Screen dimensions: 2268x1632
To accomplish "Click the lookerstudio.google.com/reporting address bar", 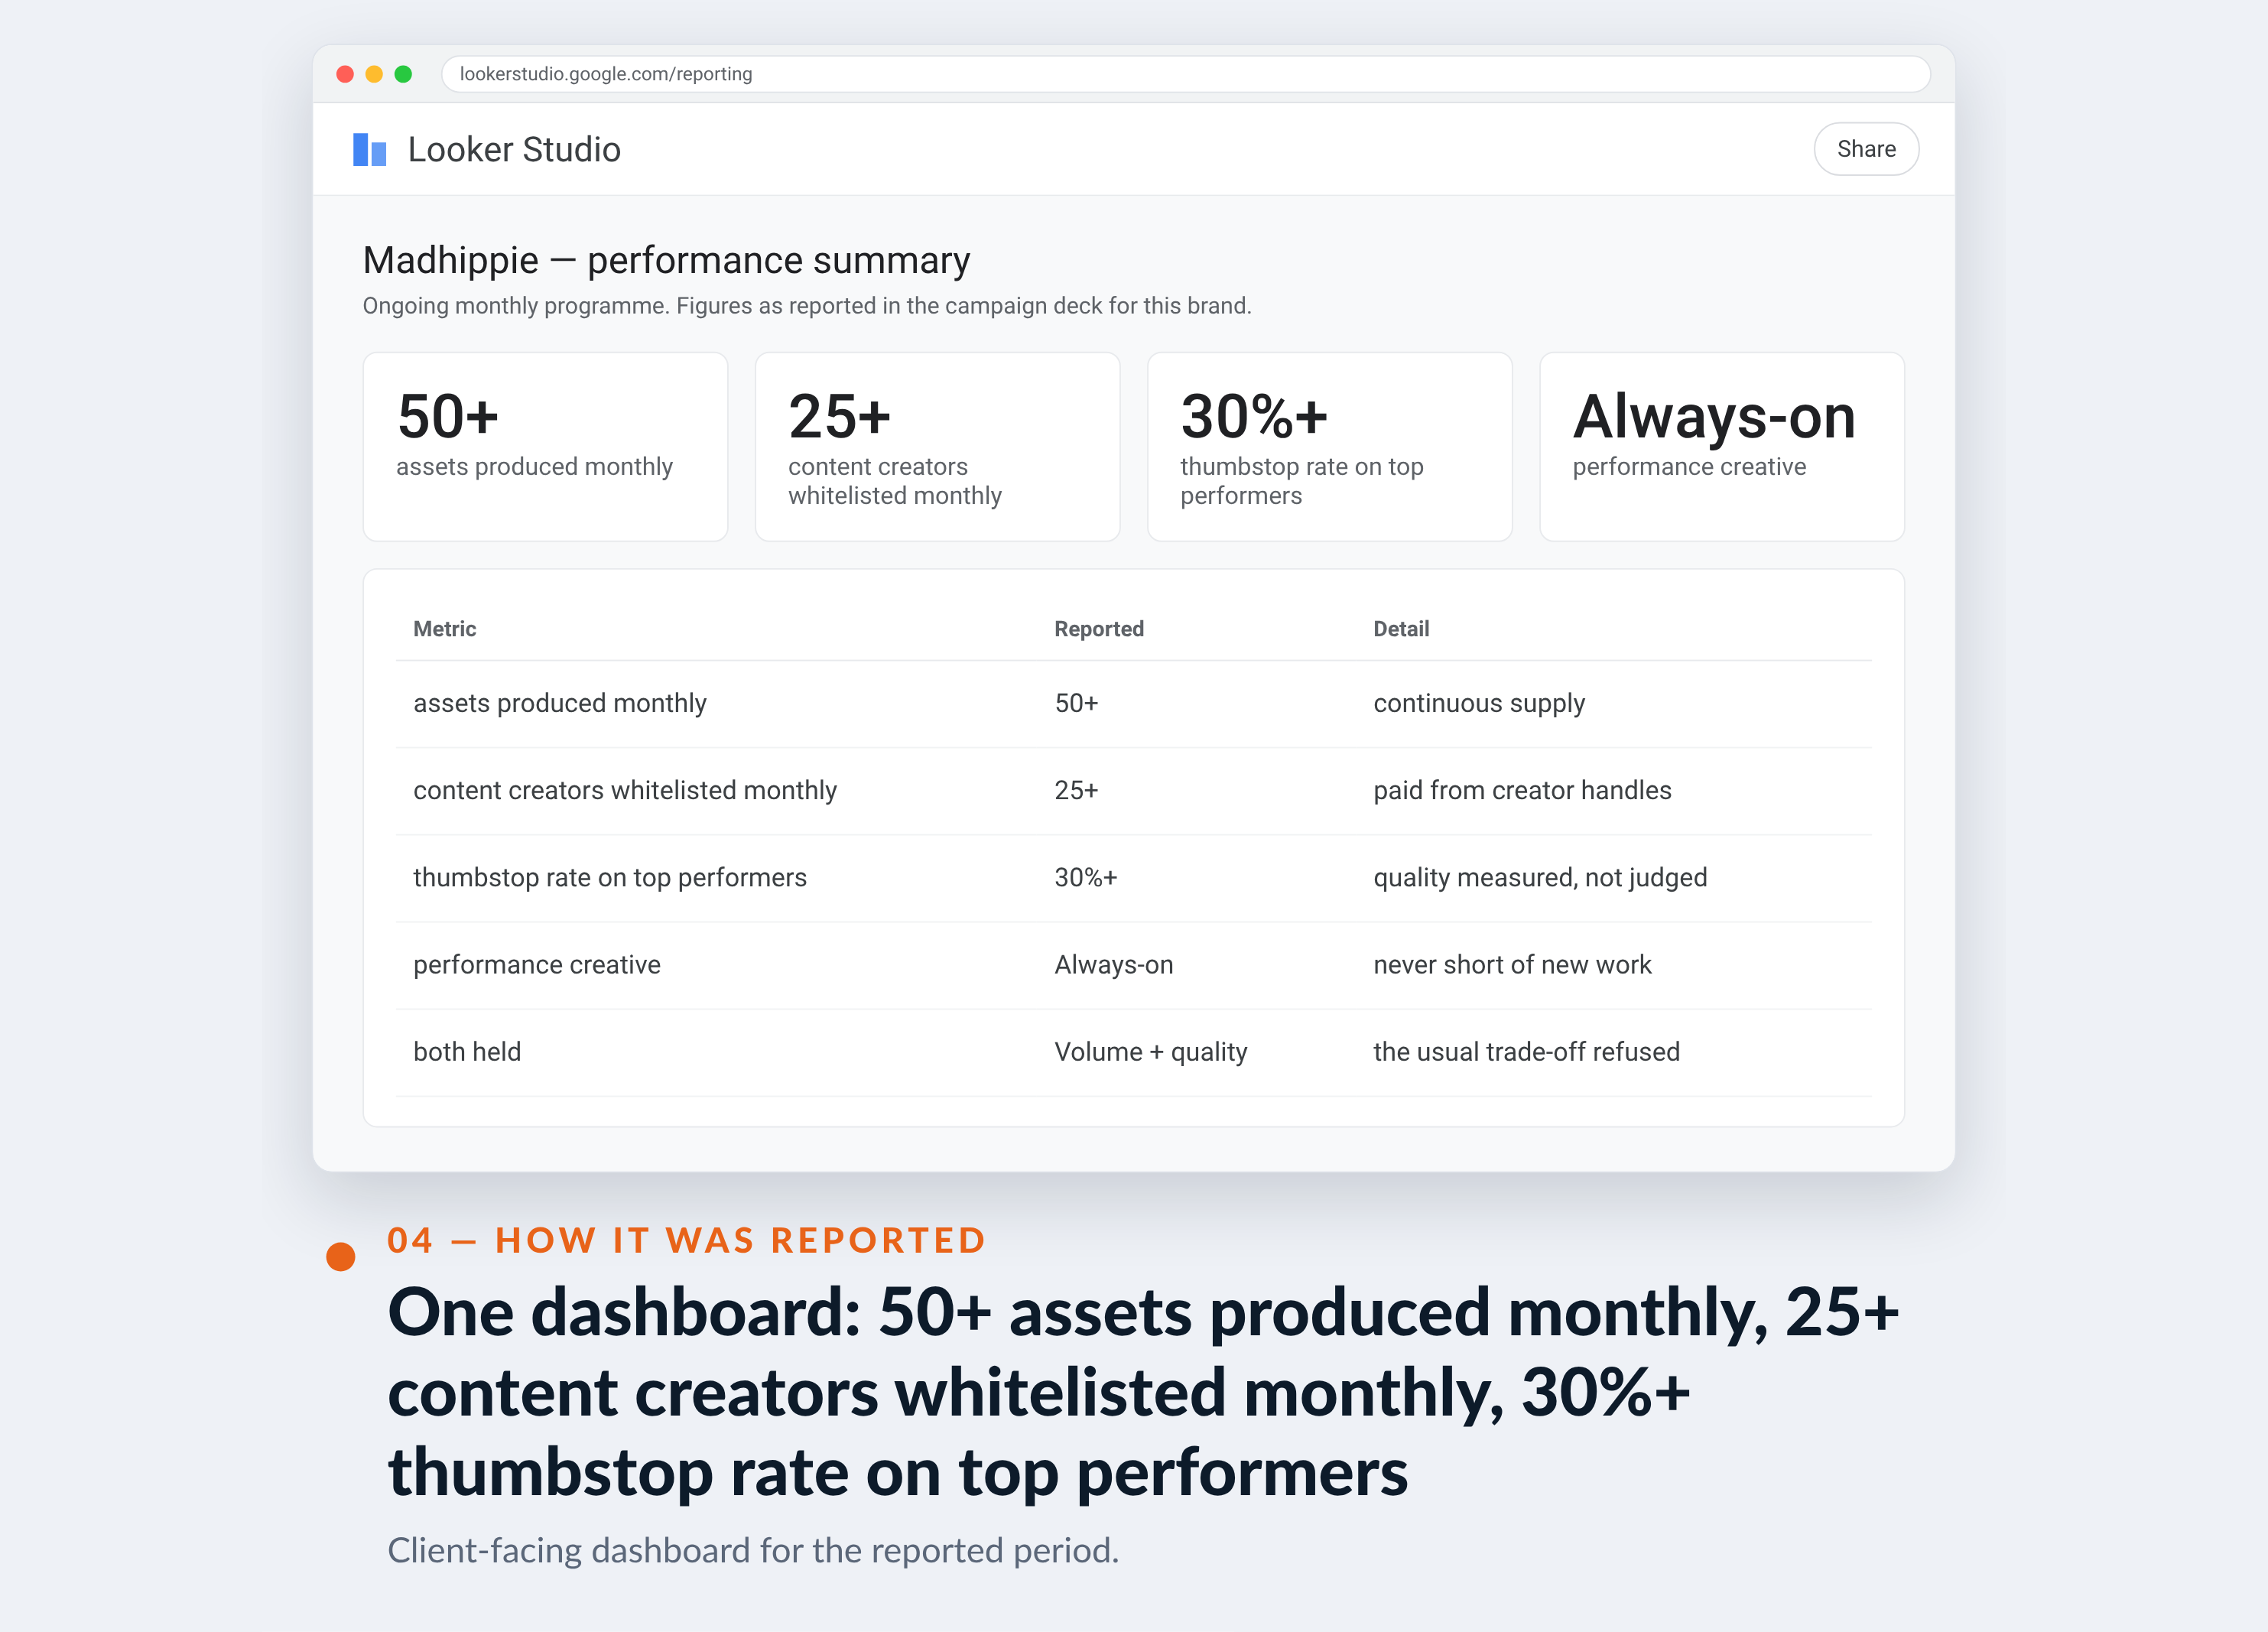I will 1185,74.
